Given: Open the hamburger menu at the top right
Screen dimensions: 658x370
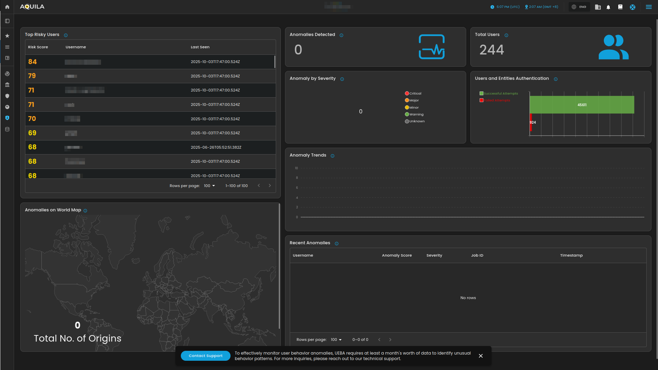Looking at the screenshot, I should [x=649, y=7].
